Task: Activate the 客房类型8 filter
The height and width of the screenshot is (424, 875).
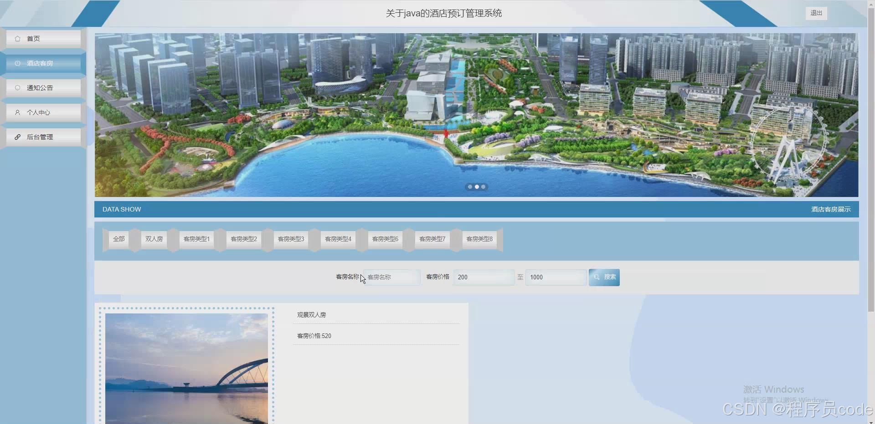Action: (x=479, y=239)
